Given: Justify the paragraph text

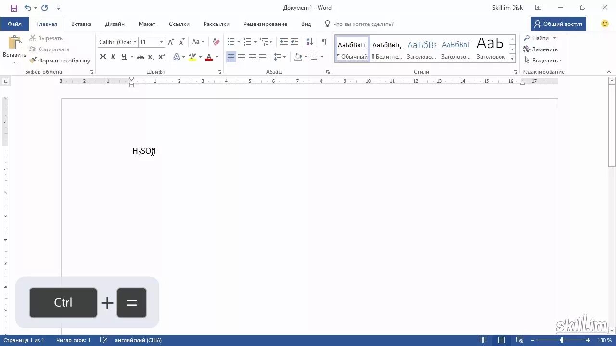Looking at the screenshot, I should (x=263, y=57).
